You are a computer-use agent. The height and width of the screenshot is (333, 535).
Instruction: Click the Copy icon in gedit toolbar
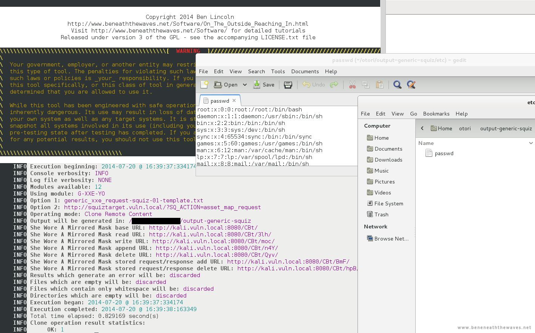366,85
